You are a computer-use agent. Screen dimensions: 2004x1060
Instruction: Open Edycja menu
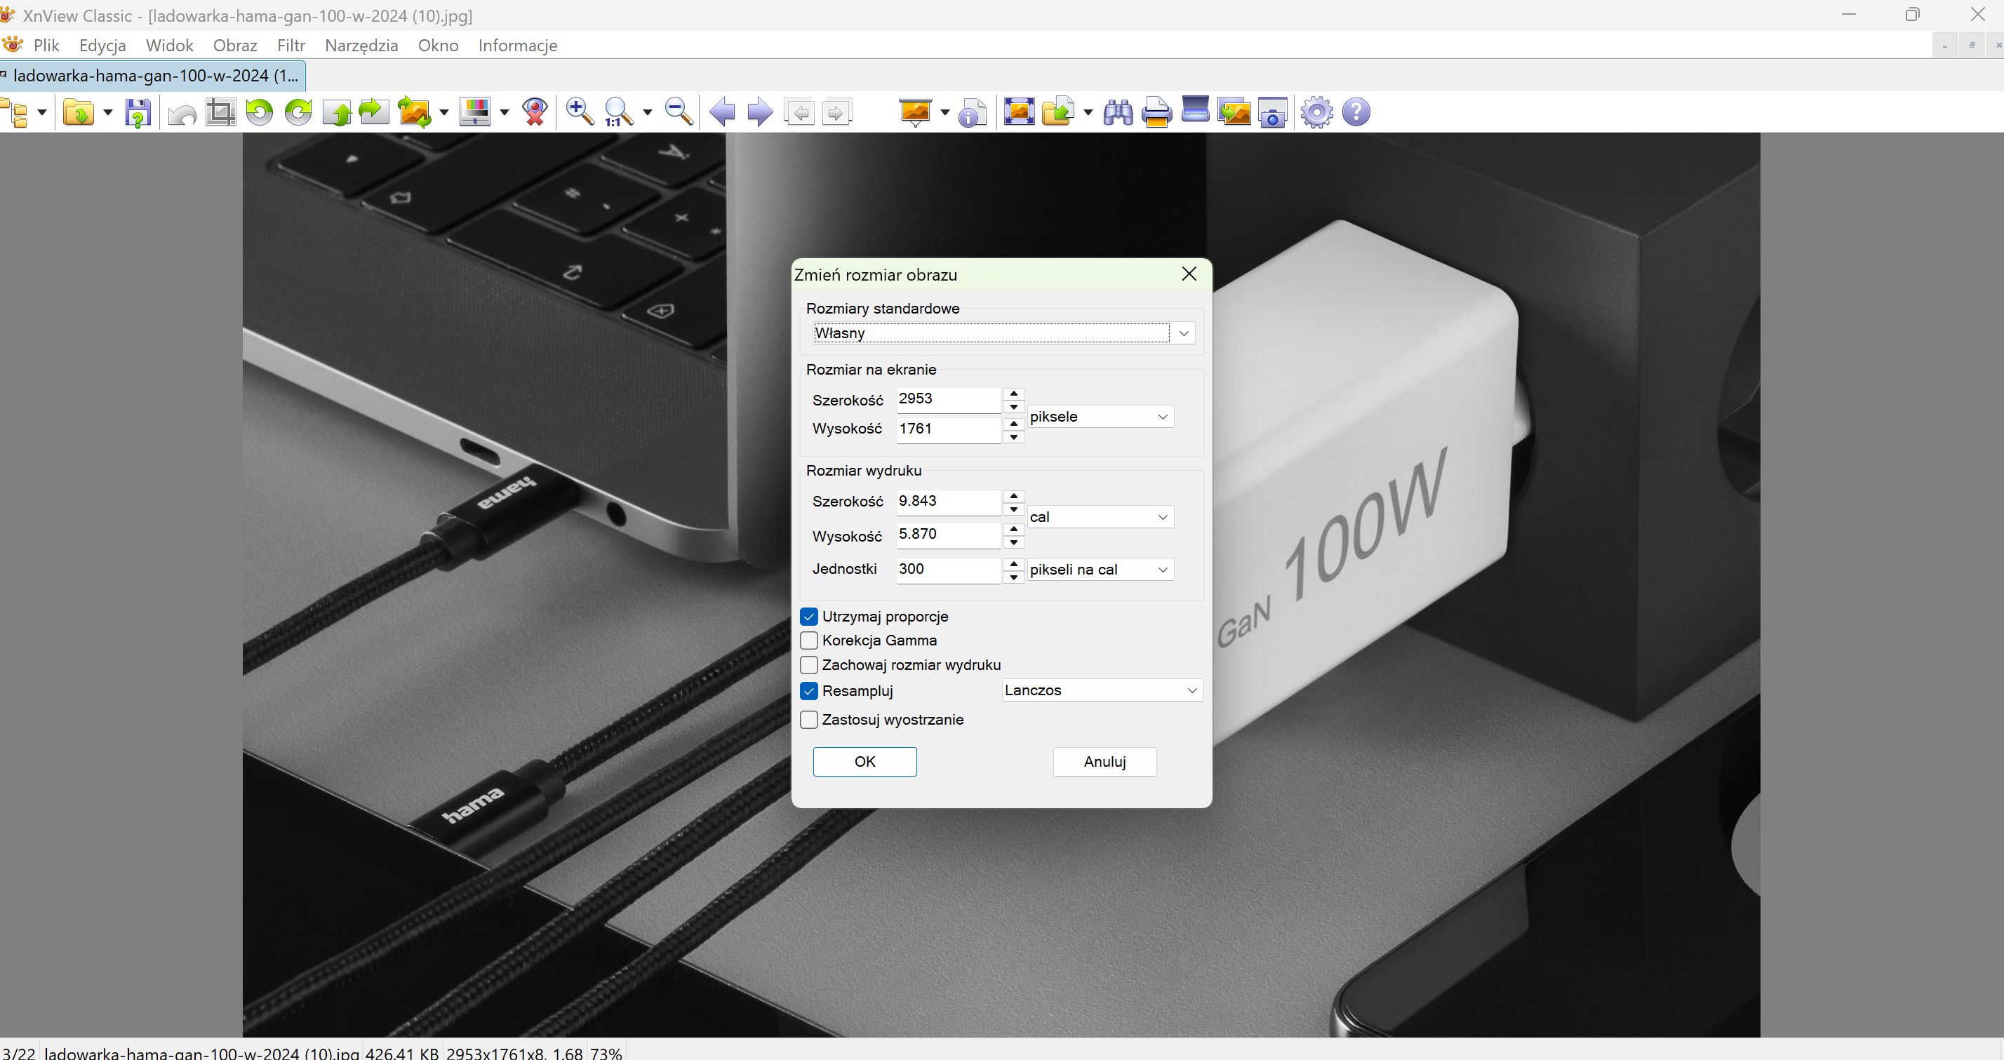[102, 45]
